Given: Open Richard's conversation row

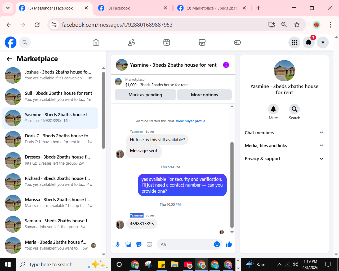Looking at the screenshot, I should [x=50, y=182].
